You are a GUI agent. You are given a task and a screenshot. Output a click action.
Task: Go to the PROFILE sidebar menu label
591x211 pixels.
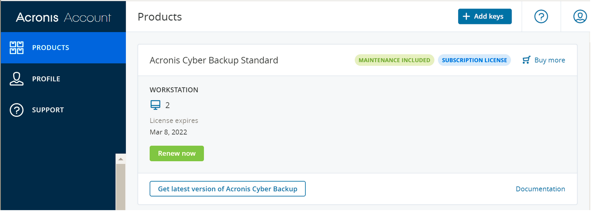(x=46, y=79)
